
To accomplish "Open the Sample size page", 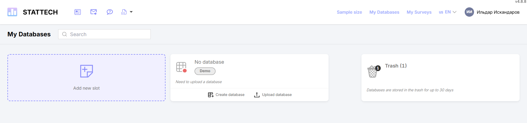I will (349, 12).
